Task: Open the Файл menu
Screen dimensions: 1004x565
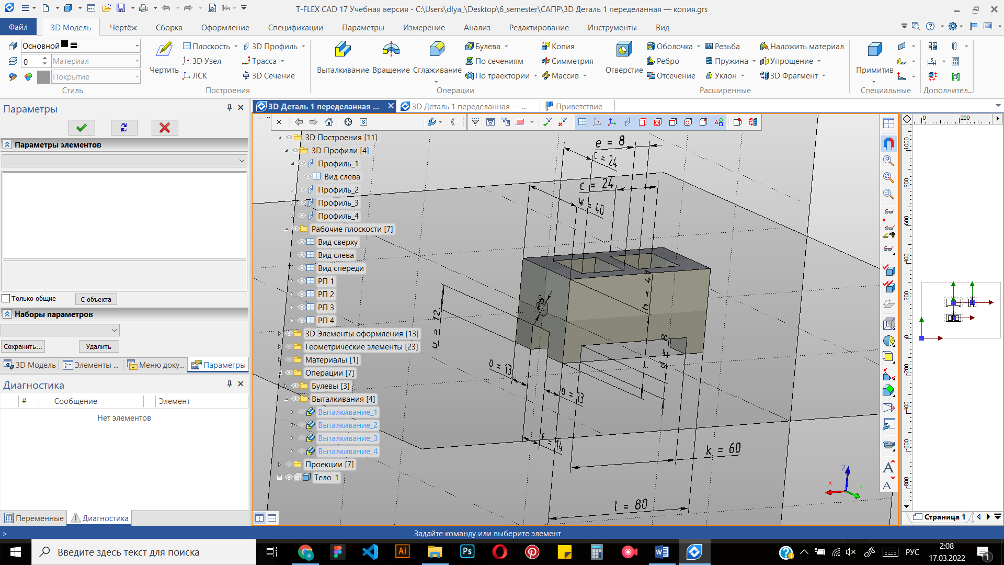Action: pyautogui.click(x=18, y=27)
